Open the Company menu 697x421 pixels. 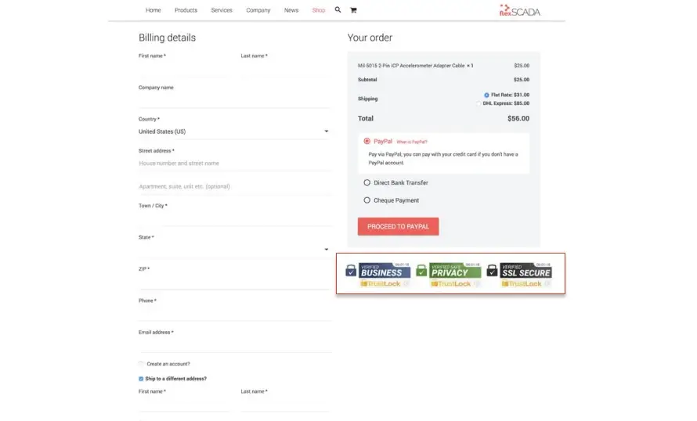point(258,10)
